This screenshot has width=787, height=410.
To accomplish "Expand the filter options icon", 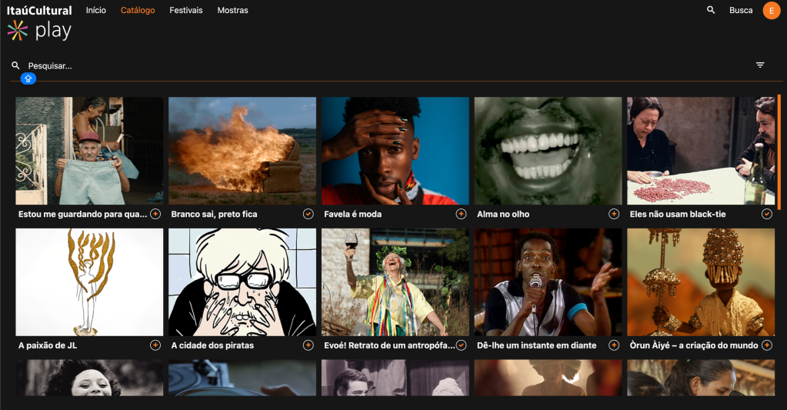I will click(x=760, y=65).
